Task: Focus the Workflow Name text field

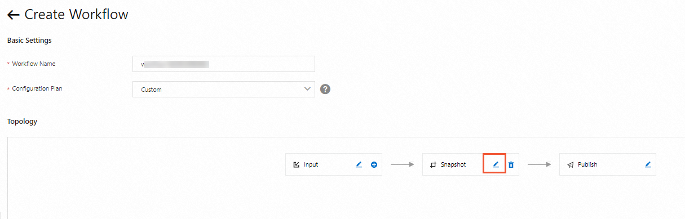Action: pos(224,64)
